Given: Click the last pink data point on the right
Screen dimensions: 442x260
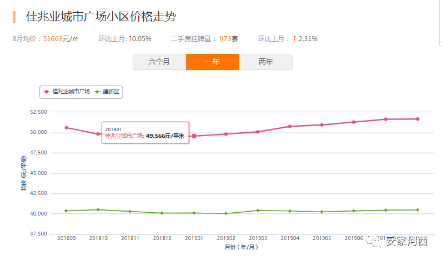Looking at the screenshot, I should [x=418, y=119].
